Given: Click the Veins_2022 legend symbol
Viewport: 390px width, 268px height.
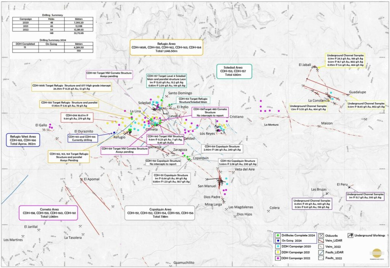Looking at the screenshot, I should click(x=322, y=246).
